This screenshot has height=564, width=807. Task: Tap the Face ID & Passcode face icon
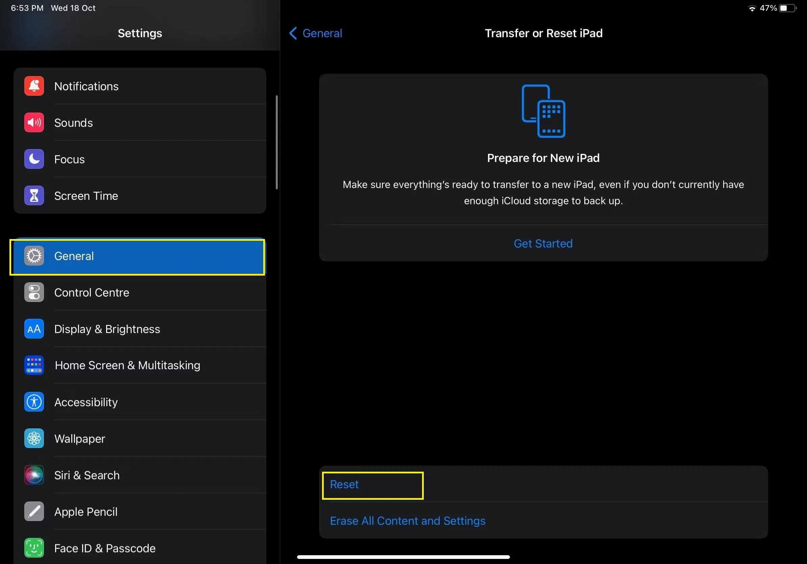[x=34, y=548]
